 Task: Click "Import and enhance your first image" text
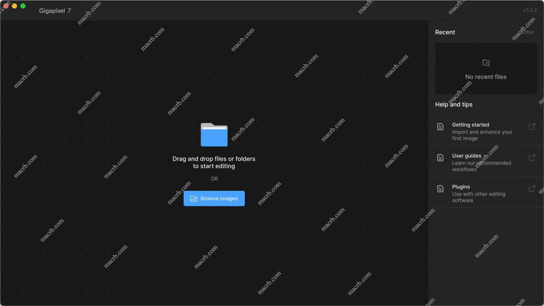[x=482, y=135]
